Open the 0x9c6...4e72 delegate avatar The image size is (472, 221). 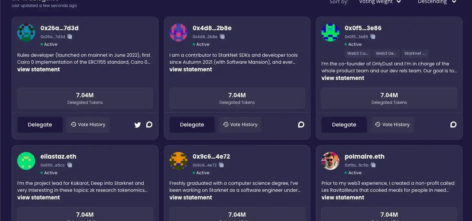pyautogui.click(x=178, y=161)
